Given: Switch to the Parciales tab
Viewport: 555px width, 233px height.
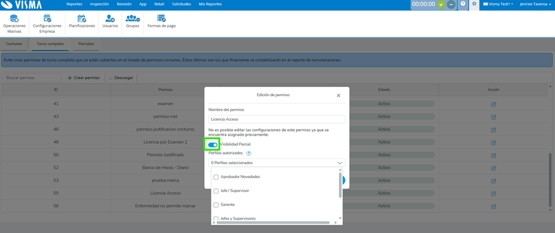Looking at the screenshot, I should click(86, 44).
